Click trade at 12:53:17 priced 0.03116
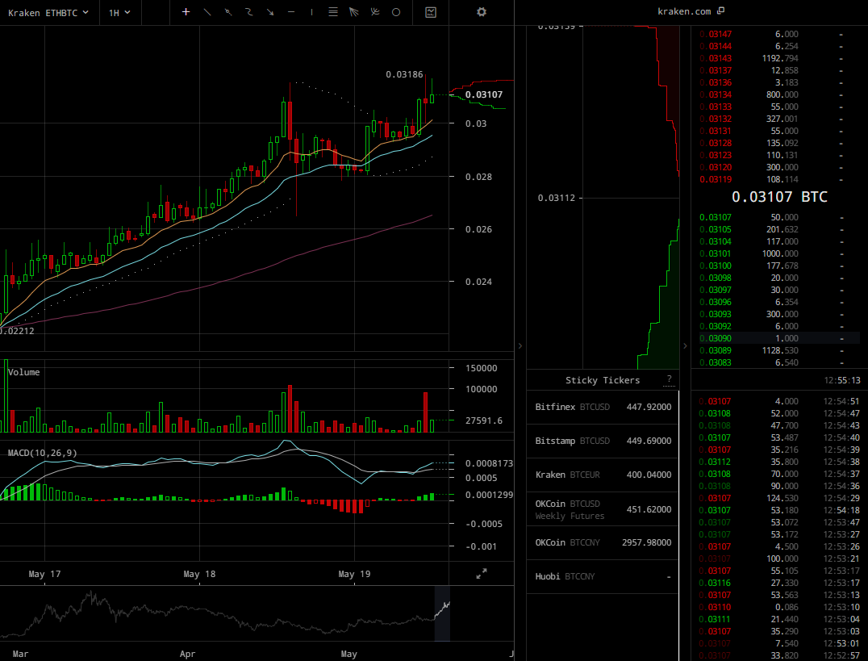868x661 pixels. 779,583
